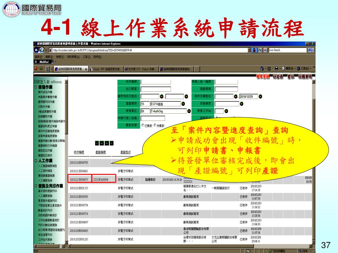Viewport: 338px width, 253px height.
Task: Click the main content horizontal scrollbar
Action: tap(190, 246)
